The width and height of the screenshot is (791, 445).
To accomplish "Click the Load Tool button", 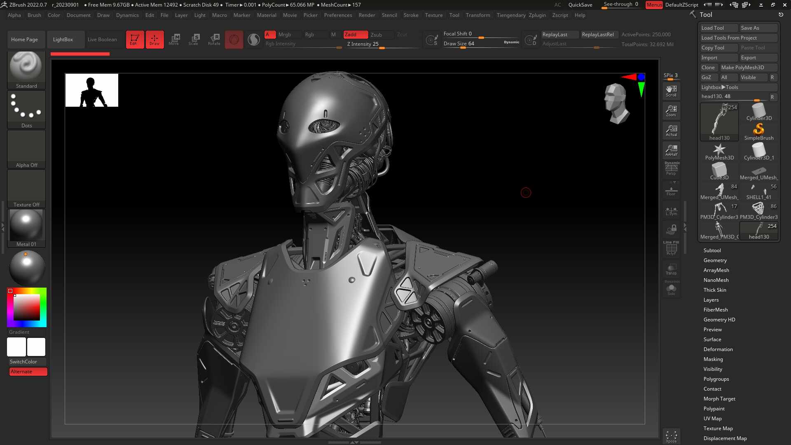I will [719, 28].
